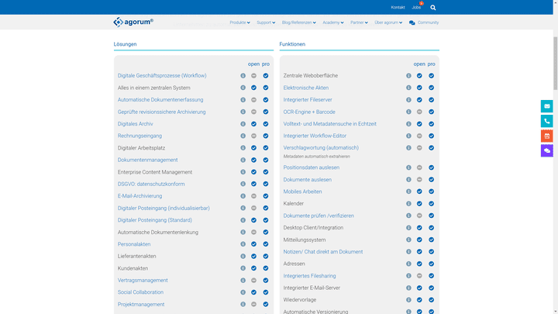Image resolution: width=558 pixels, height=314 pixels.
Task: Click info icon for OCR-Engine + Barcode
Action: point(408,112)
